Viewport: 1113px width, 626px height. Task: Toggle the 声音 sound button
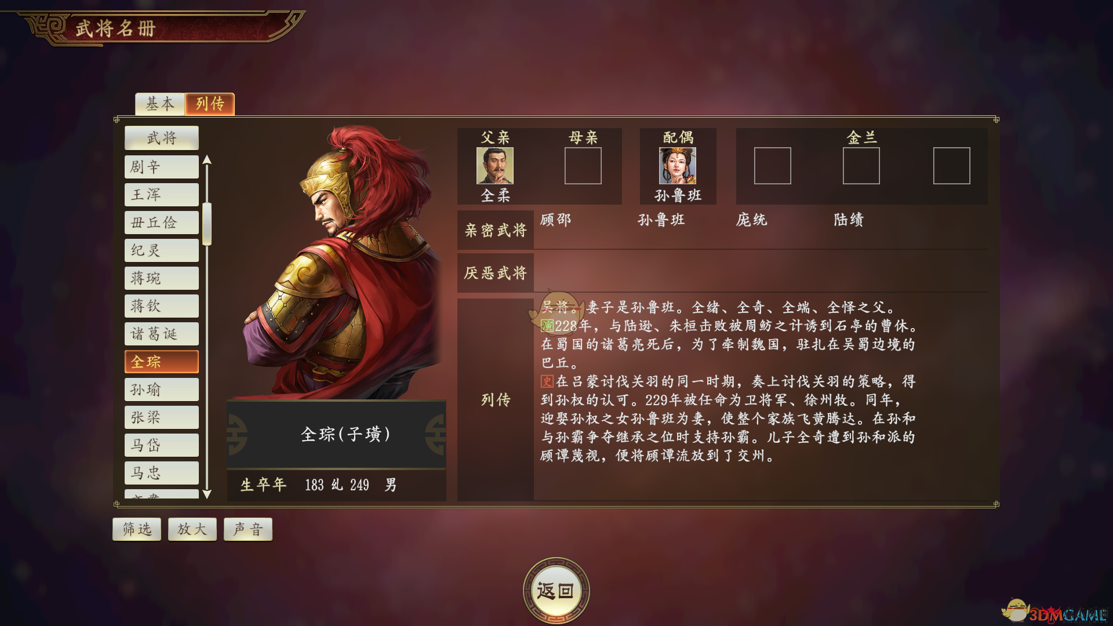(x=248, y=529)
